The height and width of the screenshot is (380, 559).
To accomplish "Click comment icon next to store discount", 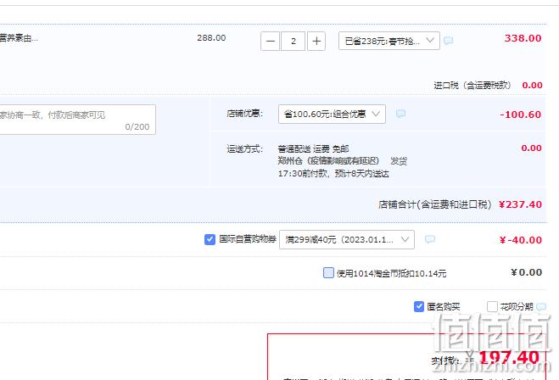I will pyautogui.click(x=400, y=114).
